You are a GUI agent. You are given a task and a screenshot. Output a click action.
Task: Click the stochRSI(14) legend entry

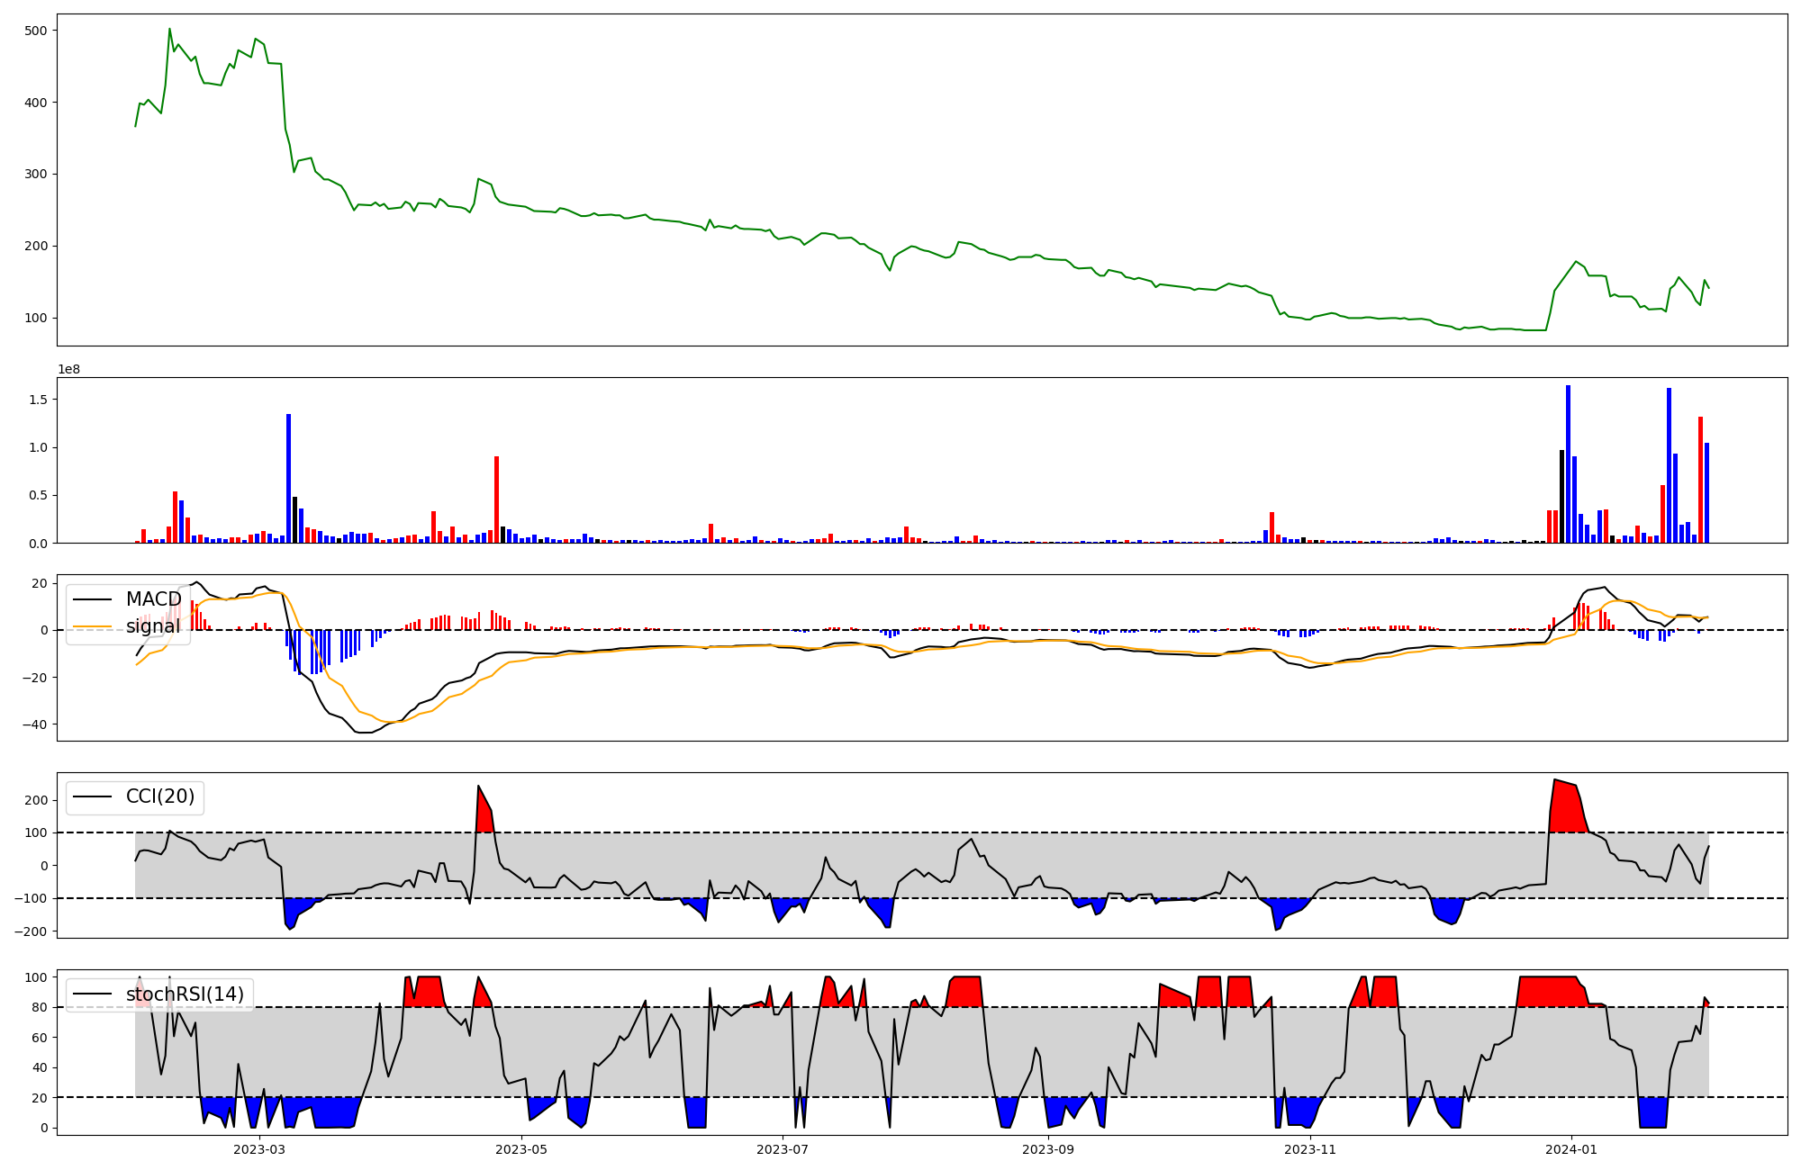click(185, 994)
